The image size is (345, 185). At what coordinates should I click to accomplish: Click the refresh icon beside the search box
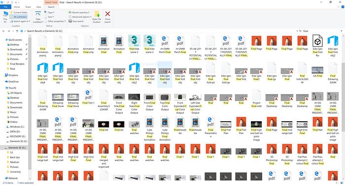[x=300, y=31]
